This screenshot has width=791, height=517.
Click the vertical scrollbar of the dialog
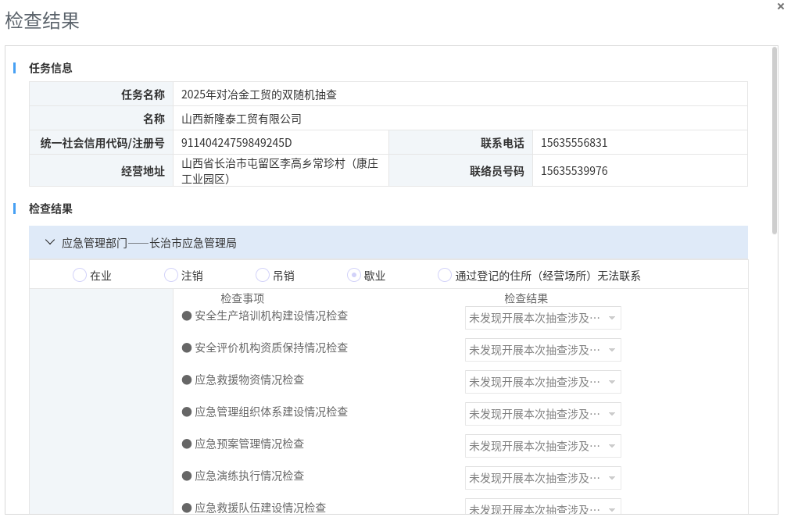[x=774, y=141]
